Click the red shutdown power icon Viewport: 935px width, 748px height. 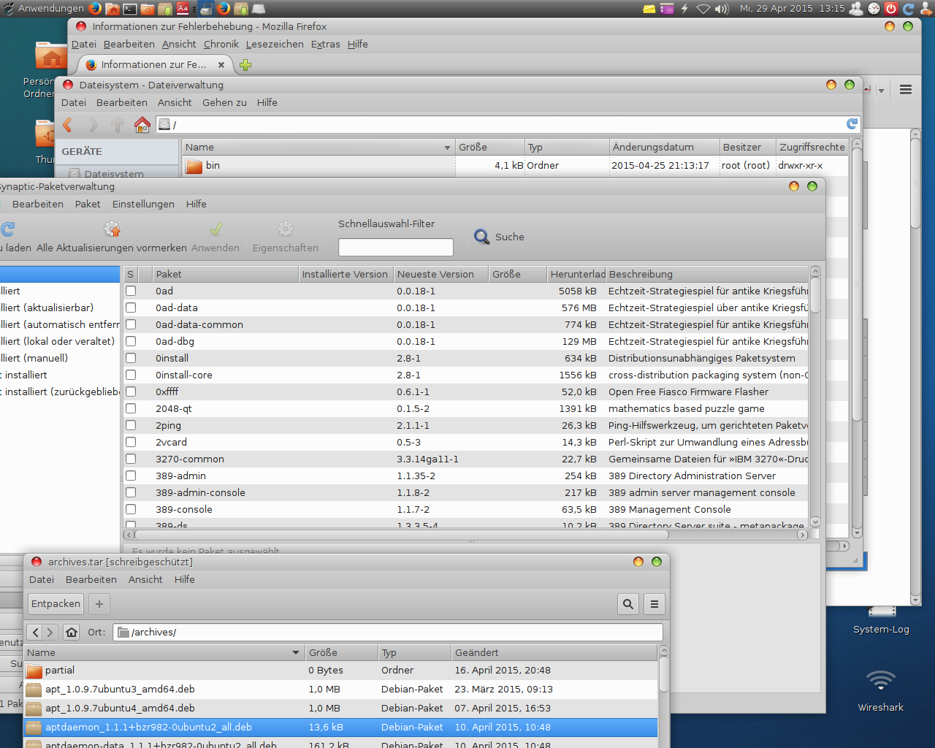pos(891,9)
